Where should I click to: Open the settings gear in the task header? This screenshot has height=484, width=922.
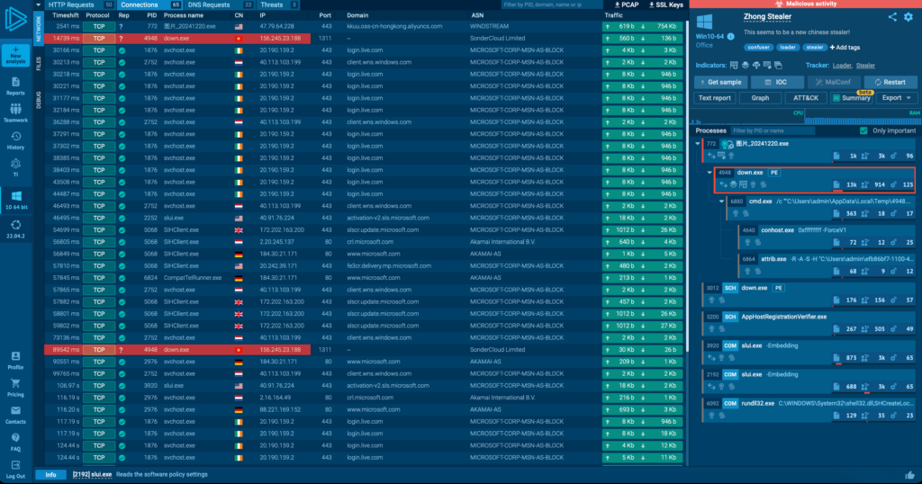pos(908,17)
